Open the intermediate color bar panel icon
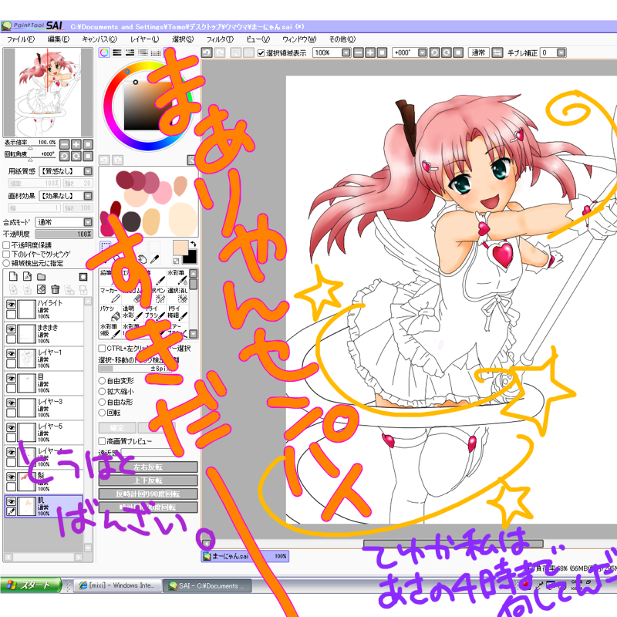Screen dimensions: 617x617 coord(143,52)
